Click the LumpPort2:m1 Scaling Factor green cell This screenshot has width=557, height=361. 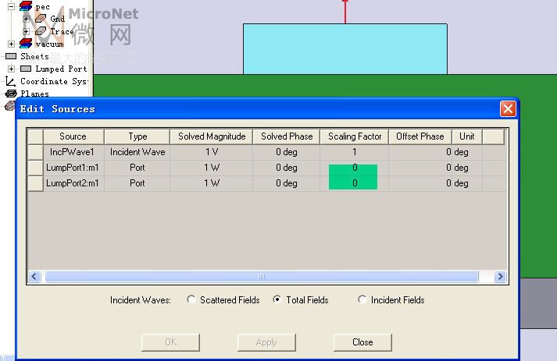point(353,183)
